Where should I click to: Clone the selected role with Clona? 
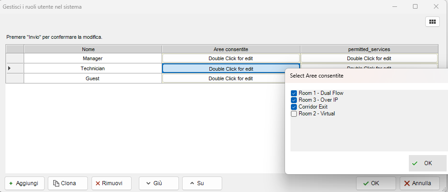point(67,183)
